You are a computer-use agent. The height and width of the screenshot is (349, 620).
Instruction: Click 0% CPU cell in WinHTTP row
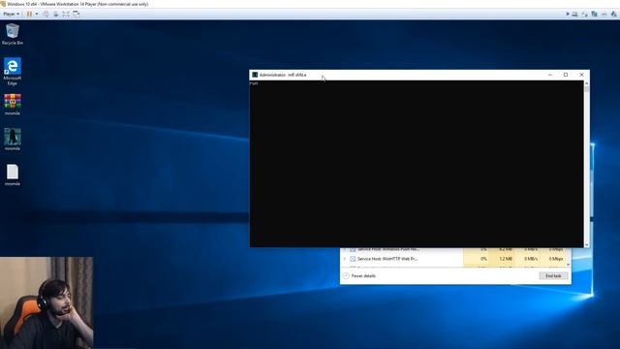[x=476, y=259]
